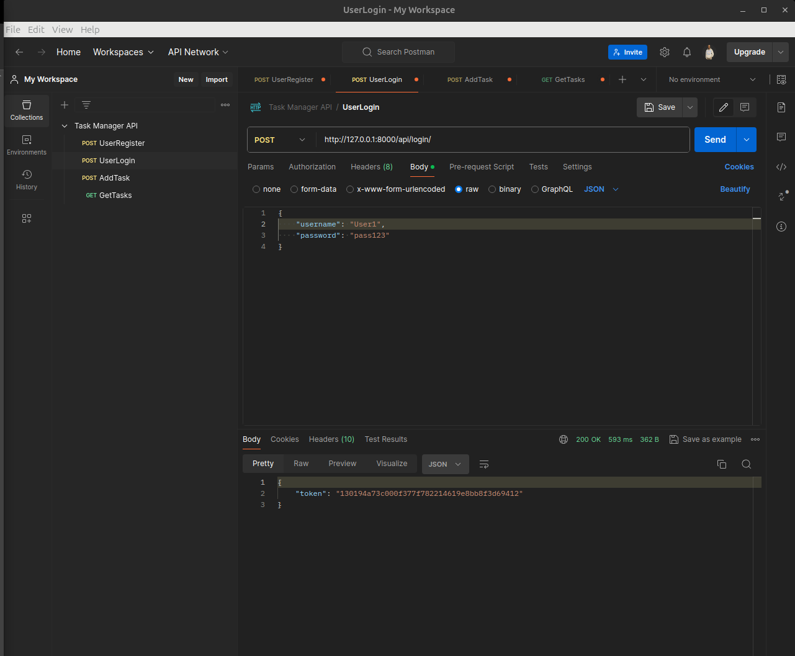
Task: Open the comments mode icon
Action: click(x=745, y=107)
